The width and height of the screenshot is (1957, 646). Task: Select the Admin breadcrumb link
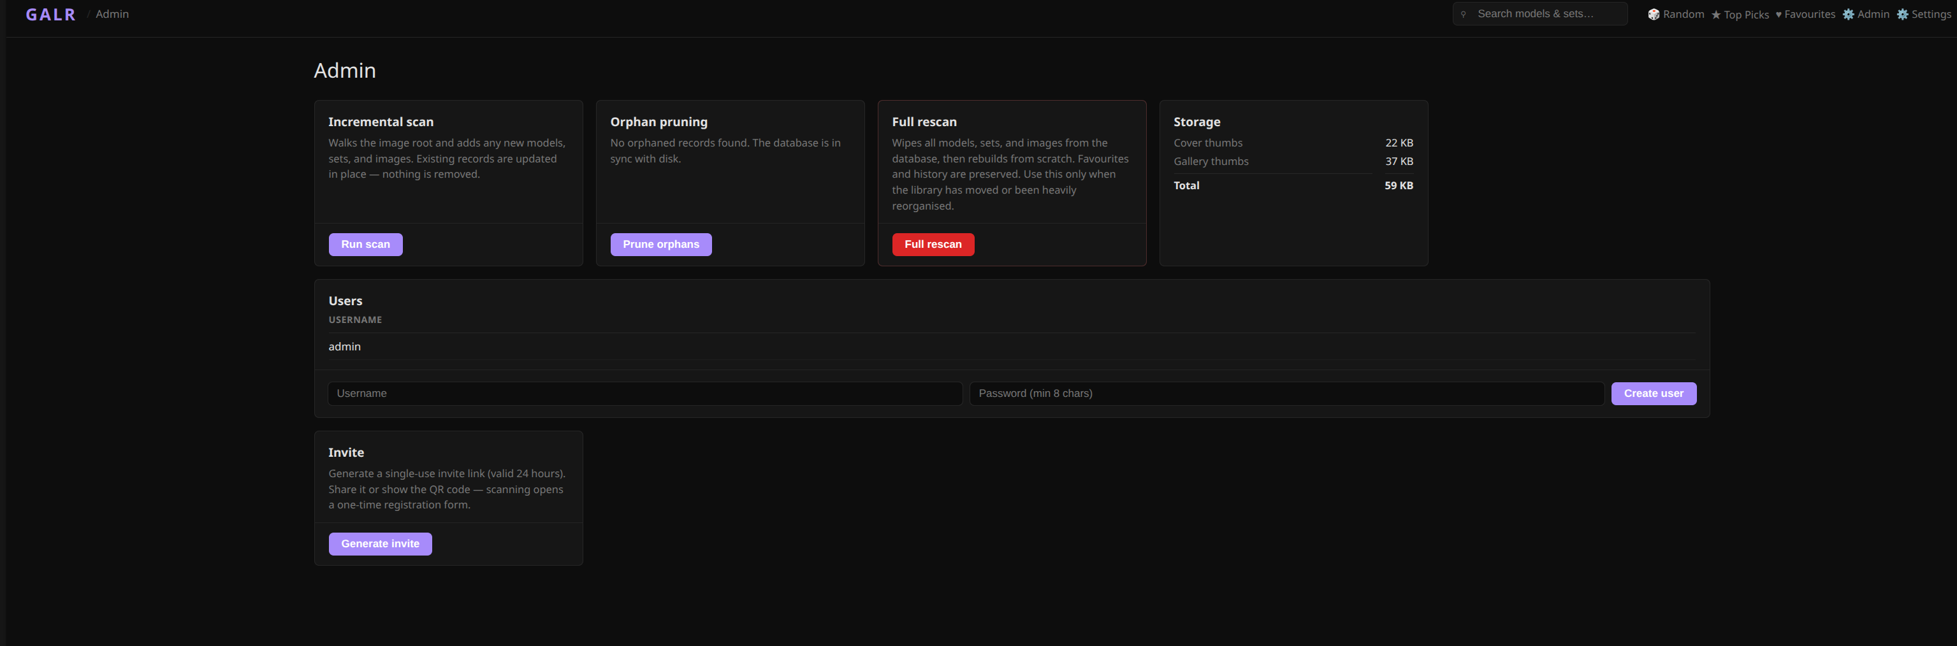112,13
